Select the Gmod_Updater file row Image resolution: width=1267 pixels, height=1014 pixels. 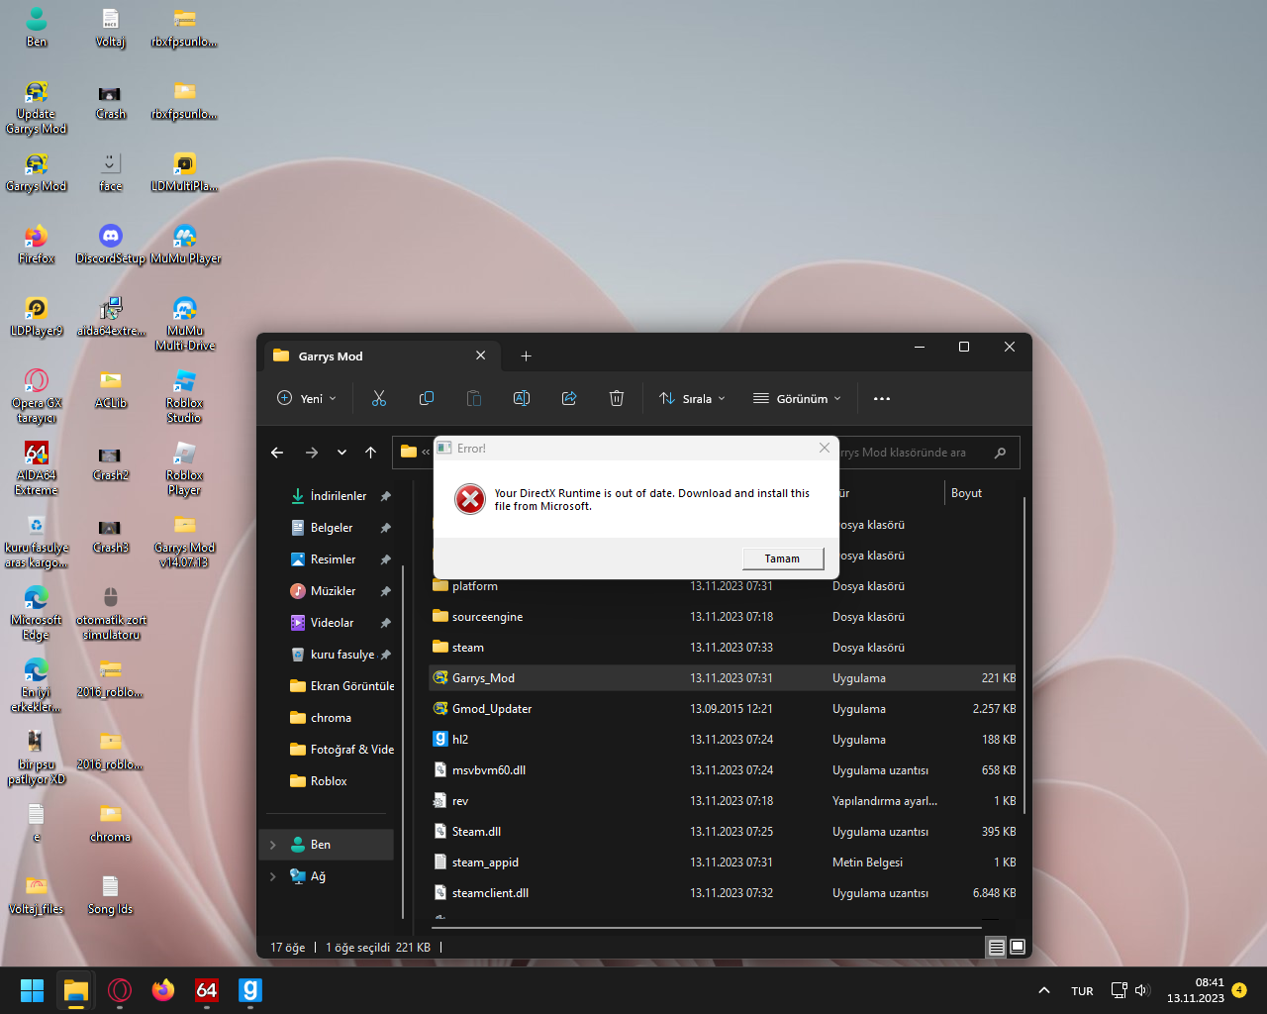tap(723, 709)
